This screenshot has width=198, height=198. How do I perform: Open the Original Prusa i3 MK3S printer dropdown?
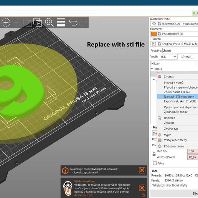pos(174,44)
